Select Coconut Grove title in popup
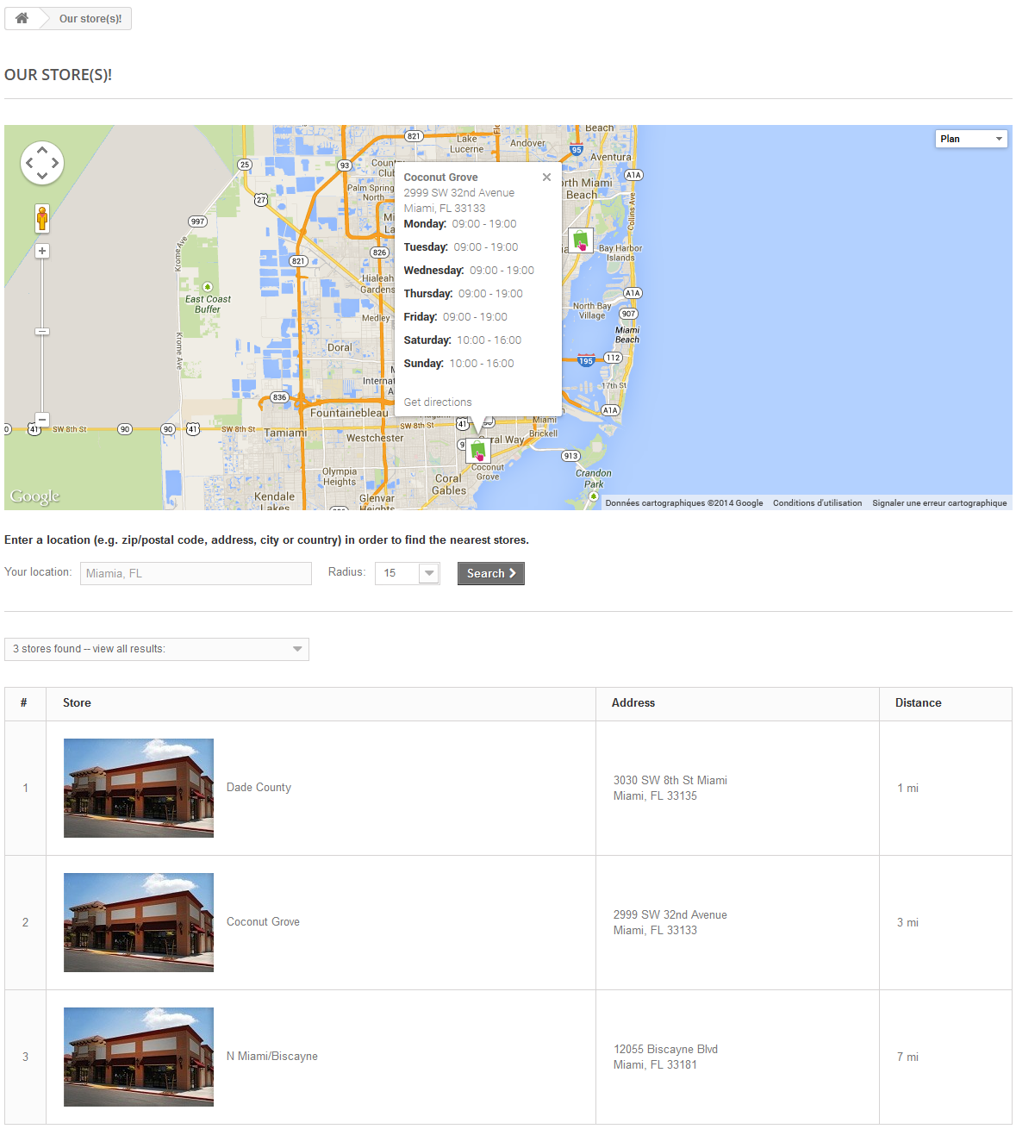The height and width of the screenshot is (1129, 1016). (440, 177)
